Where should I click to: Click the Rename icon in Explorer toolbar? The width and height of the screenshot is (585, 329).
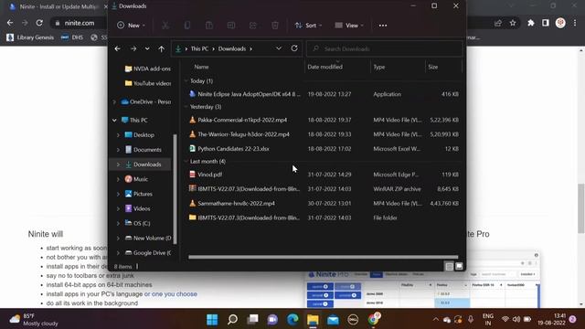click(231, 26)
